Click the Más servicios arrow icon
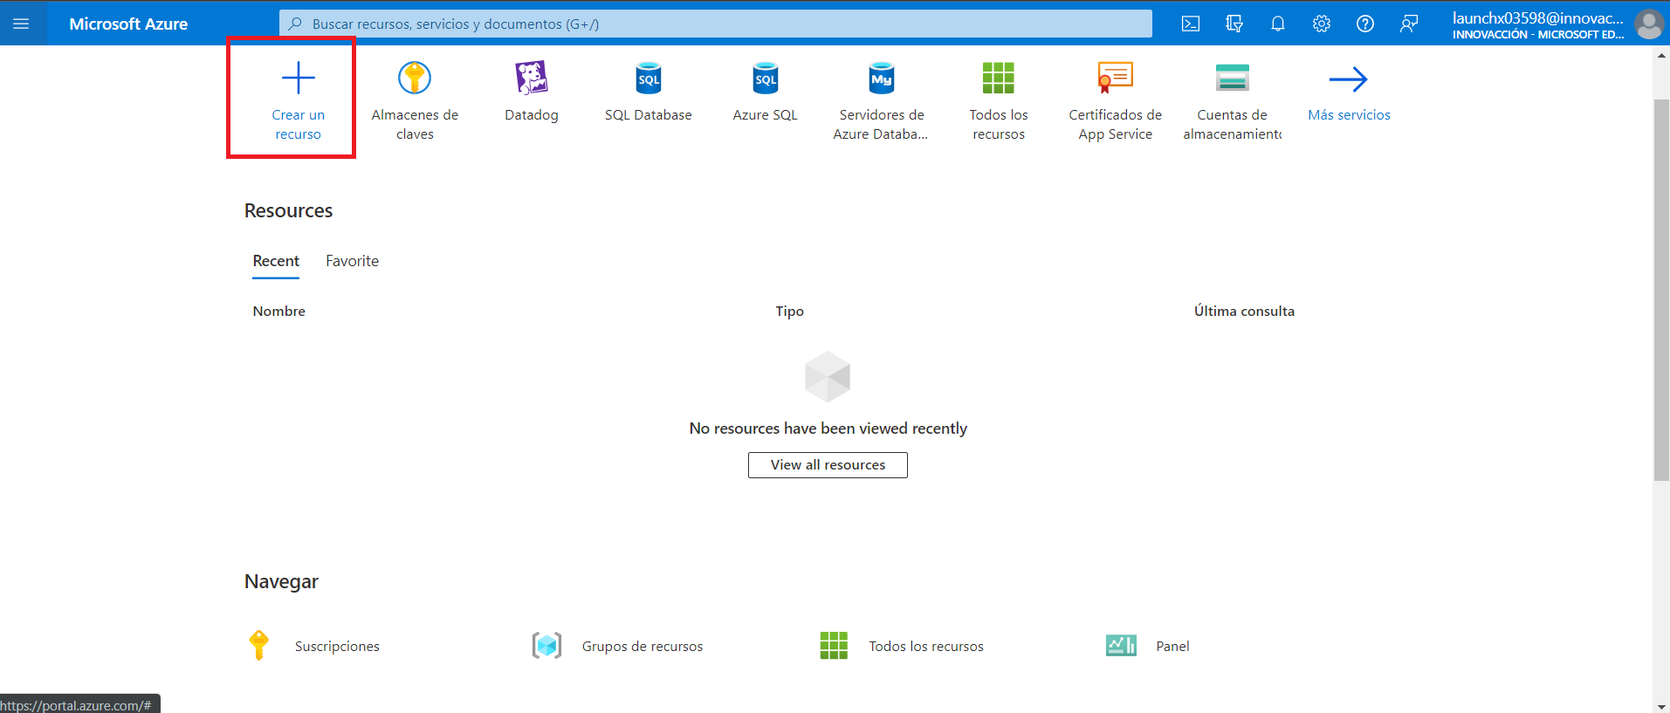This screenshot has height=713, width=1670. coord(1349,79)
